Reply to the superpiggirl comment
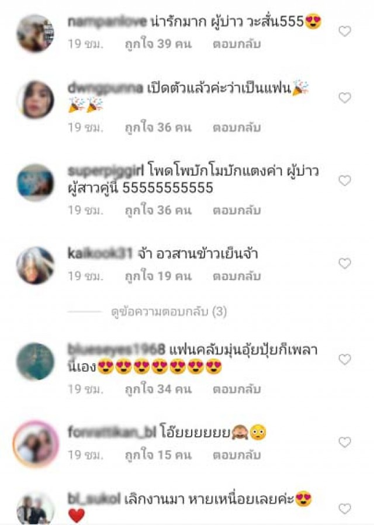The width and height of the screenshot is (374, 525). [x=237, y=210]
